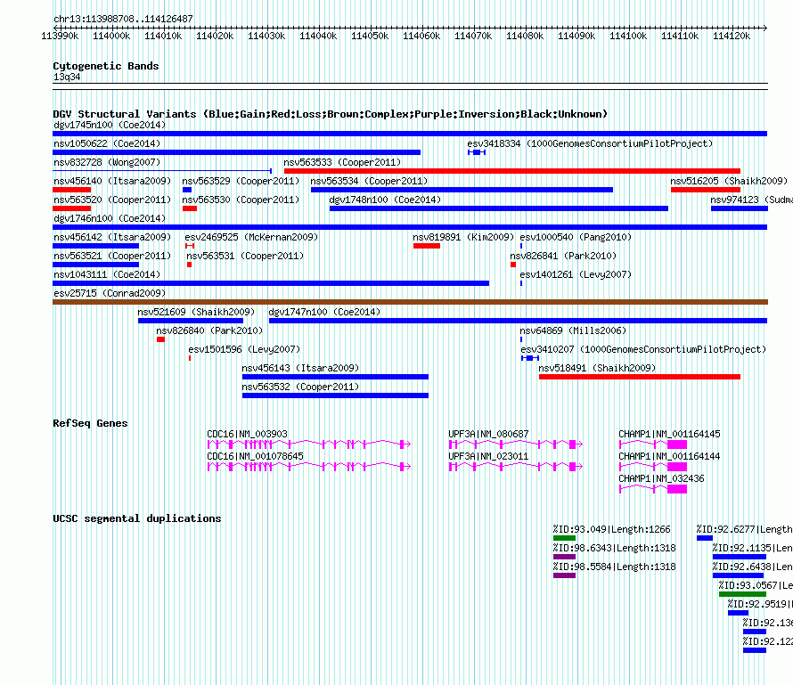Image resolution: width=793 pixels, height=685 pixels.
Task: Click the nsv64869 (Mills2006) label
Action: [573, 330]
